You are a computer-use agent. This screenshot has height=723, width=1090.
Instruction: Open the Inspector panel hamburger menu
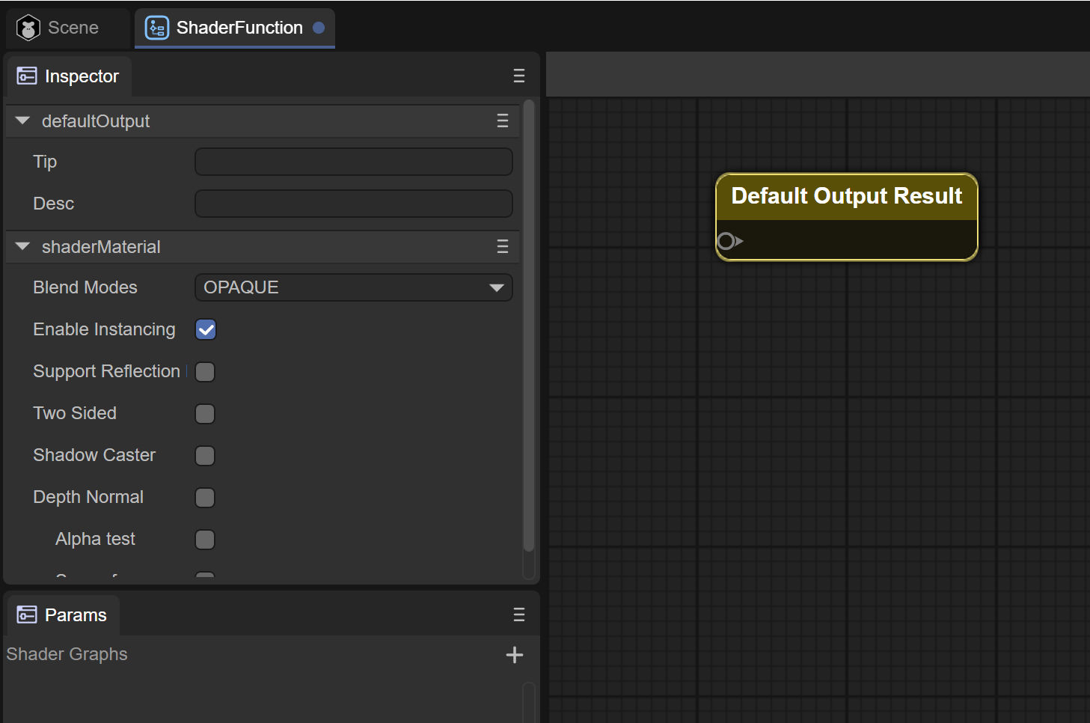(x=519, y=76)
